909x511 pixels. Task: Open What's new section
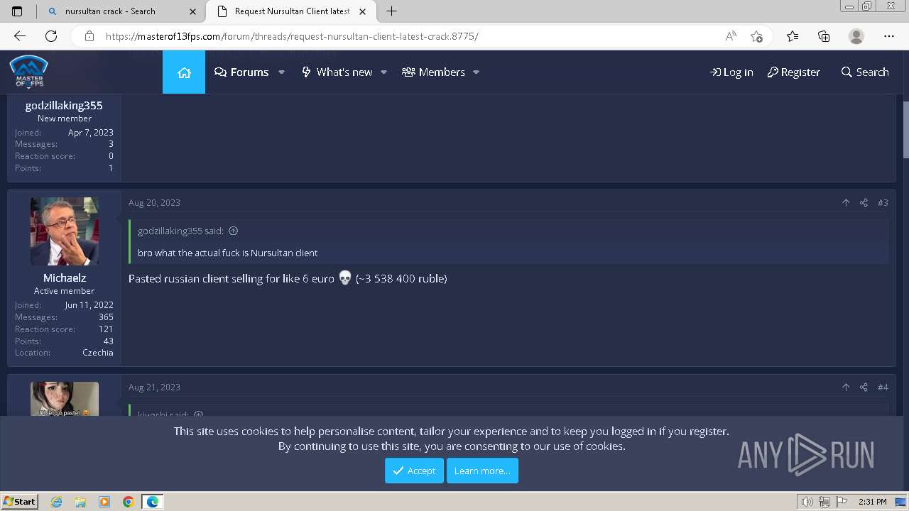tap(337, 72)
